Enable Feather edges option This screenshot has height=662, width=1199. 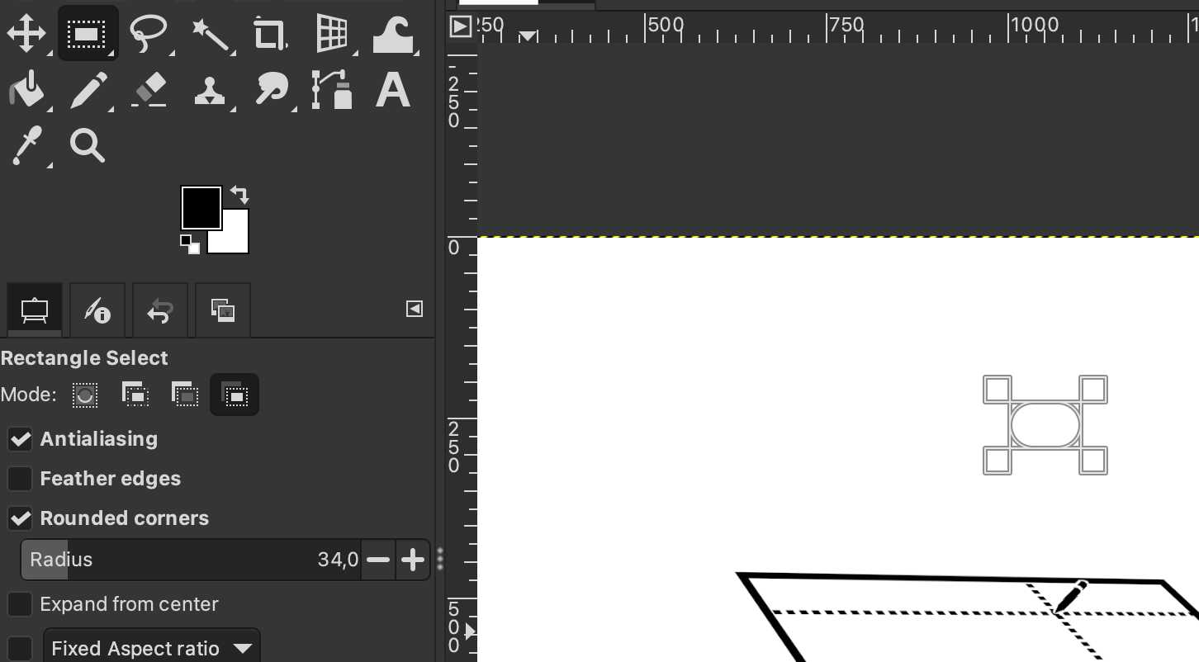click(x=20, y=479)
